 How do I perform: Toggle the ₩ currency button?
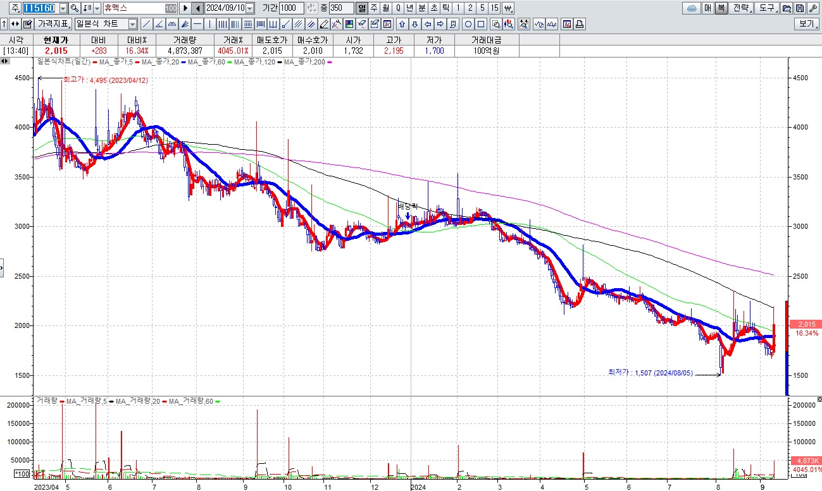tap(508, 8)
